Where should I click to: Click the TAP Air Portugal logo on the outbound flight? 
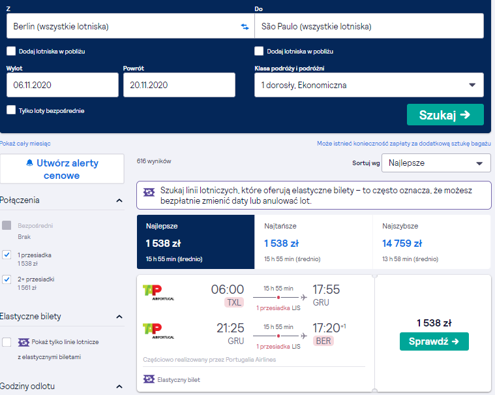click(x=158, y=292)
